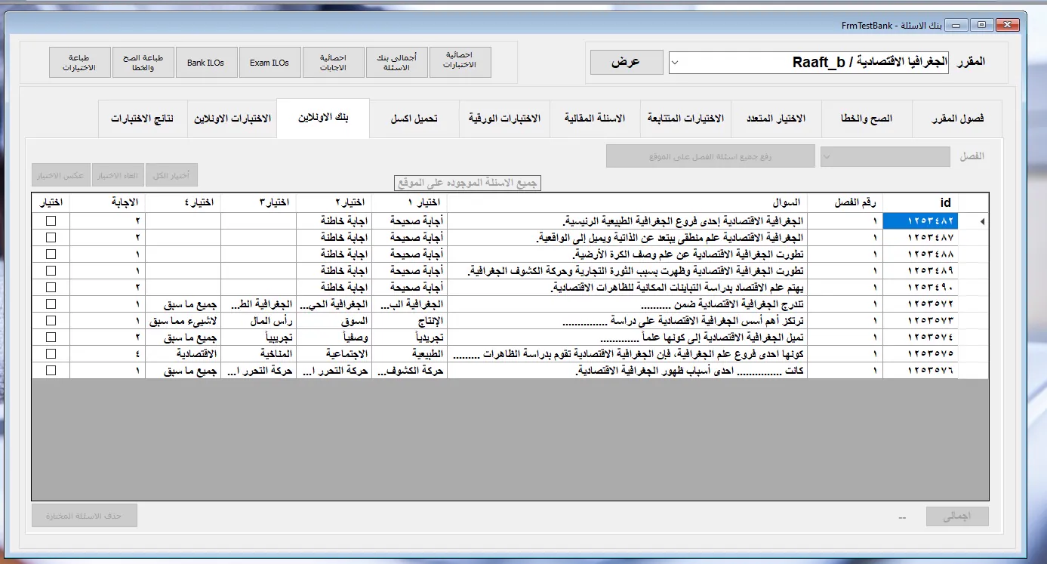
Task: Check the box for question id ١٢٥٣٤٨٧
Action: pos(51,238)
